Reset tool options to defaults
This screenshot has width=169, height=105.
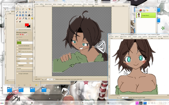pos(36,85)
